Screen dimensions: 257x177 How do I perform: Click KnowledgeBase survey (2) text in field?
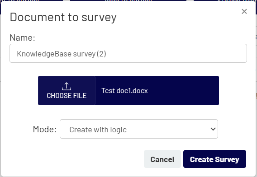[62, 54]
